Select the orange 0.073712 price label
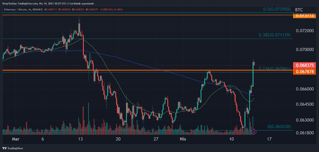The height and width of the screenshot is (152, 319). pos(304,15)
